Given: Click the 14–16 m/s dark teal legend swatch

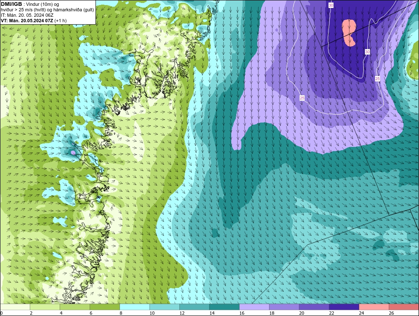Looking at the screenshot, I should (225, 307).
